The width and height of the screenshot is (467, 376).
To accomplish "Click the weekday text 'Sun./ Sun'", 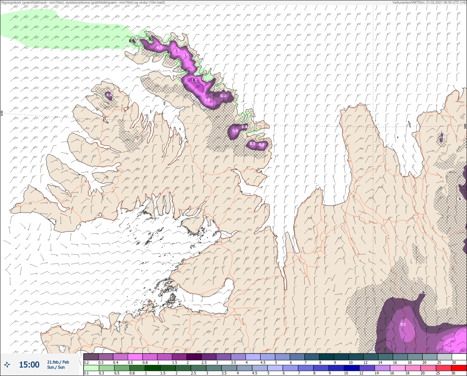I will click(56, 367).
